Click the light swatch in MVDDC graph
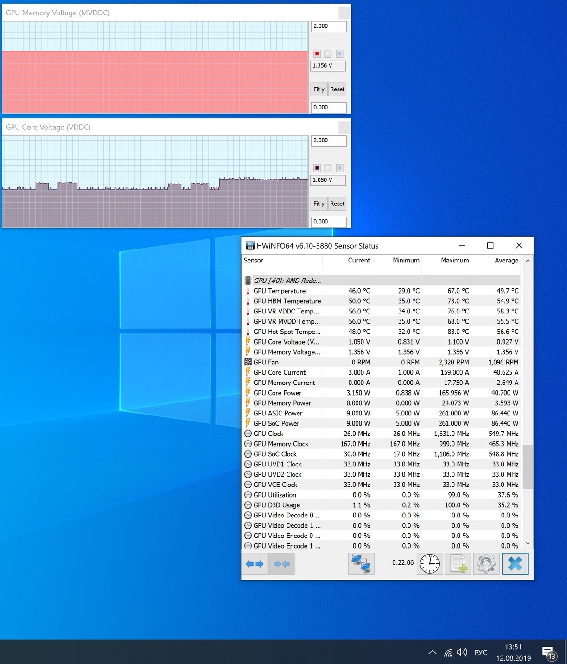567x664 pixels. 328,54
